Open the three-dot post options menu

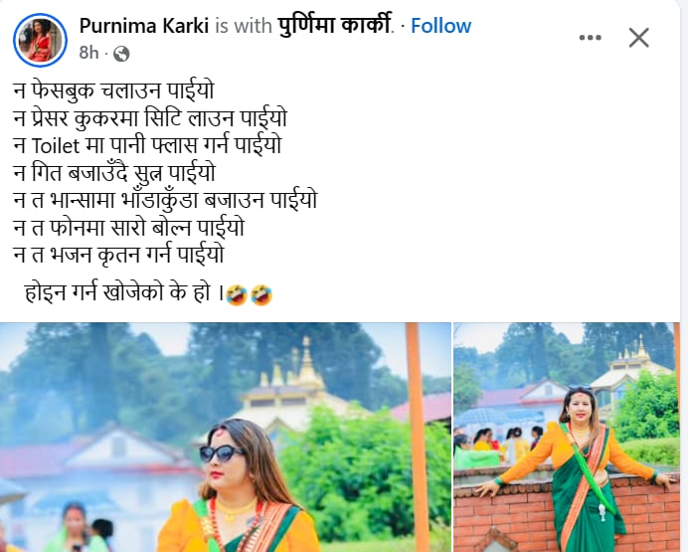[x=590, y=38]
